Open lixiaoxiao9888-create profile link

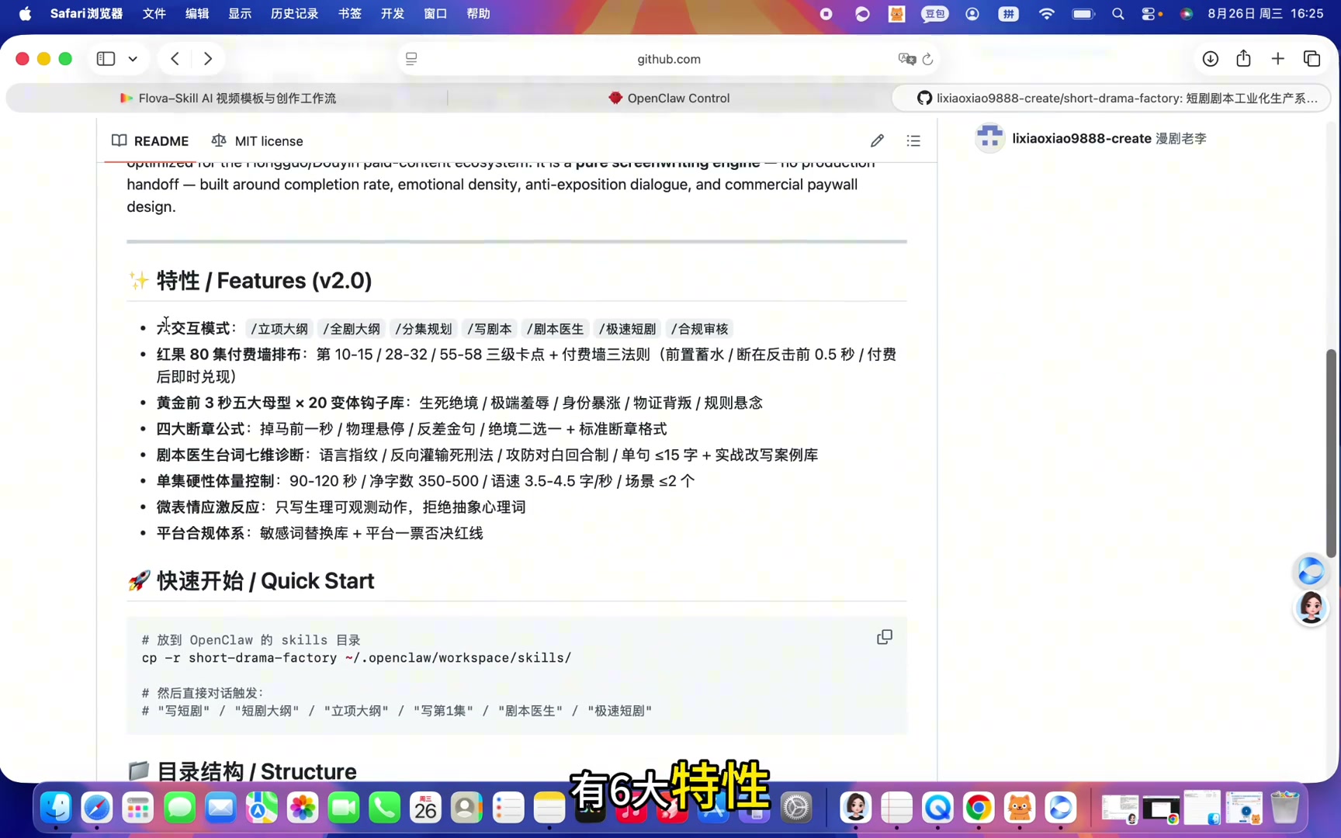1081,138
